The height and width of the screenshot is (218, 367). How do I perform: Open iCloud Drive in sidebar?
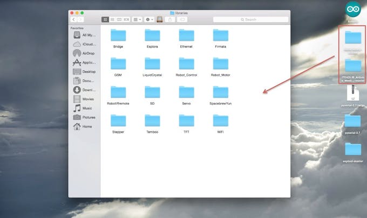(x=84, y=44)
